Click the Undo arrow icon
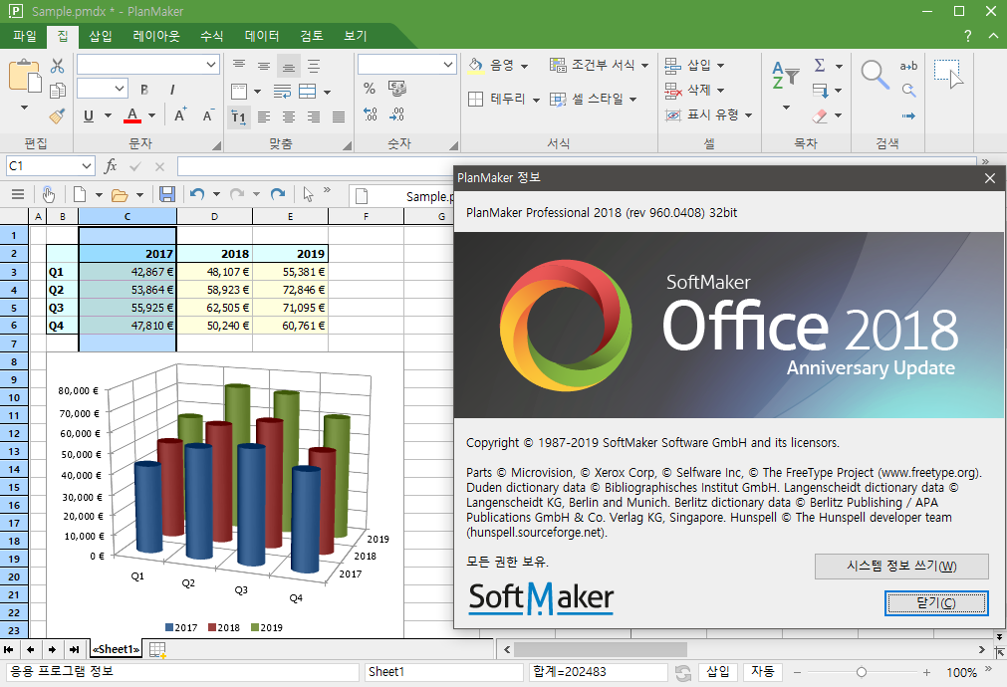Viewport: 1007px width, 687px height. pyautogui.click(x=197, y=194)
